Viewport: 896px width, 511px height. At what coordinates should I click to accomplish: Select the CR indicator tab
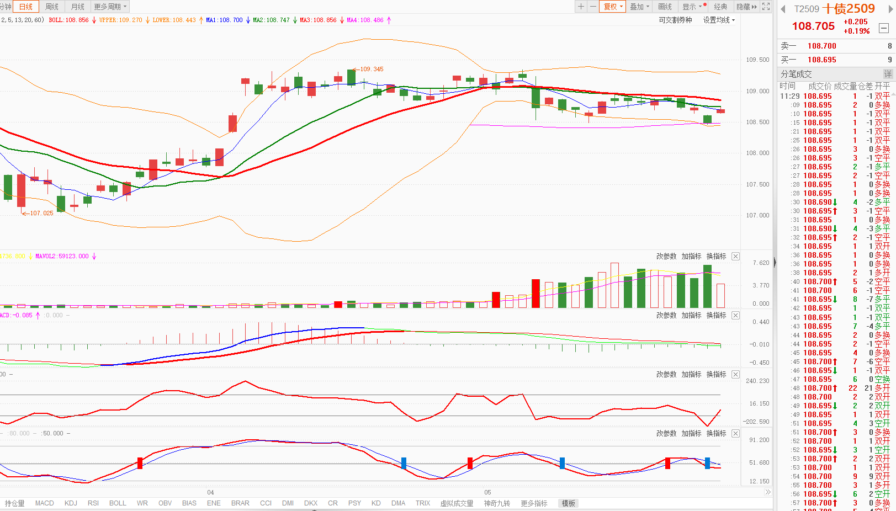pos(333,503)
